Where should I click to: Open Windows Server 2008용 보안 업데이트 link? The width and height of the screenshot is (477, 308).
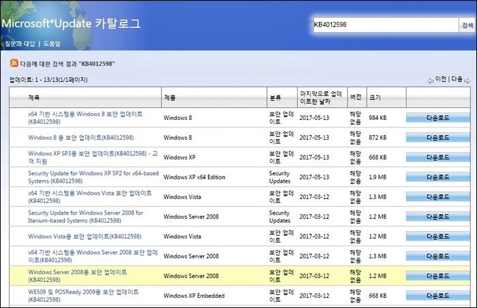click(x=77, y=276)
